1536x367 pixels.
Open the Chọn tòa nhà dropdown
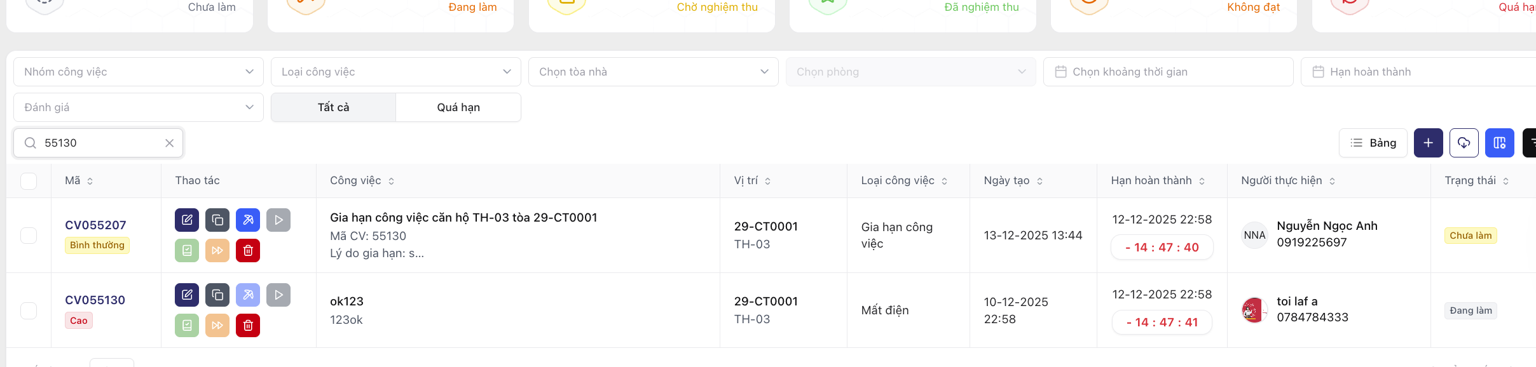[653, 72]
